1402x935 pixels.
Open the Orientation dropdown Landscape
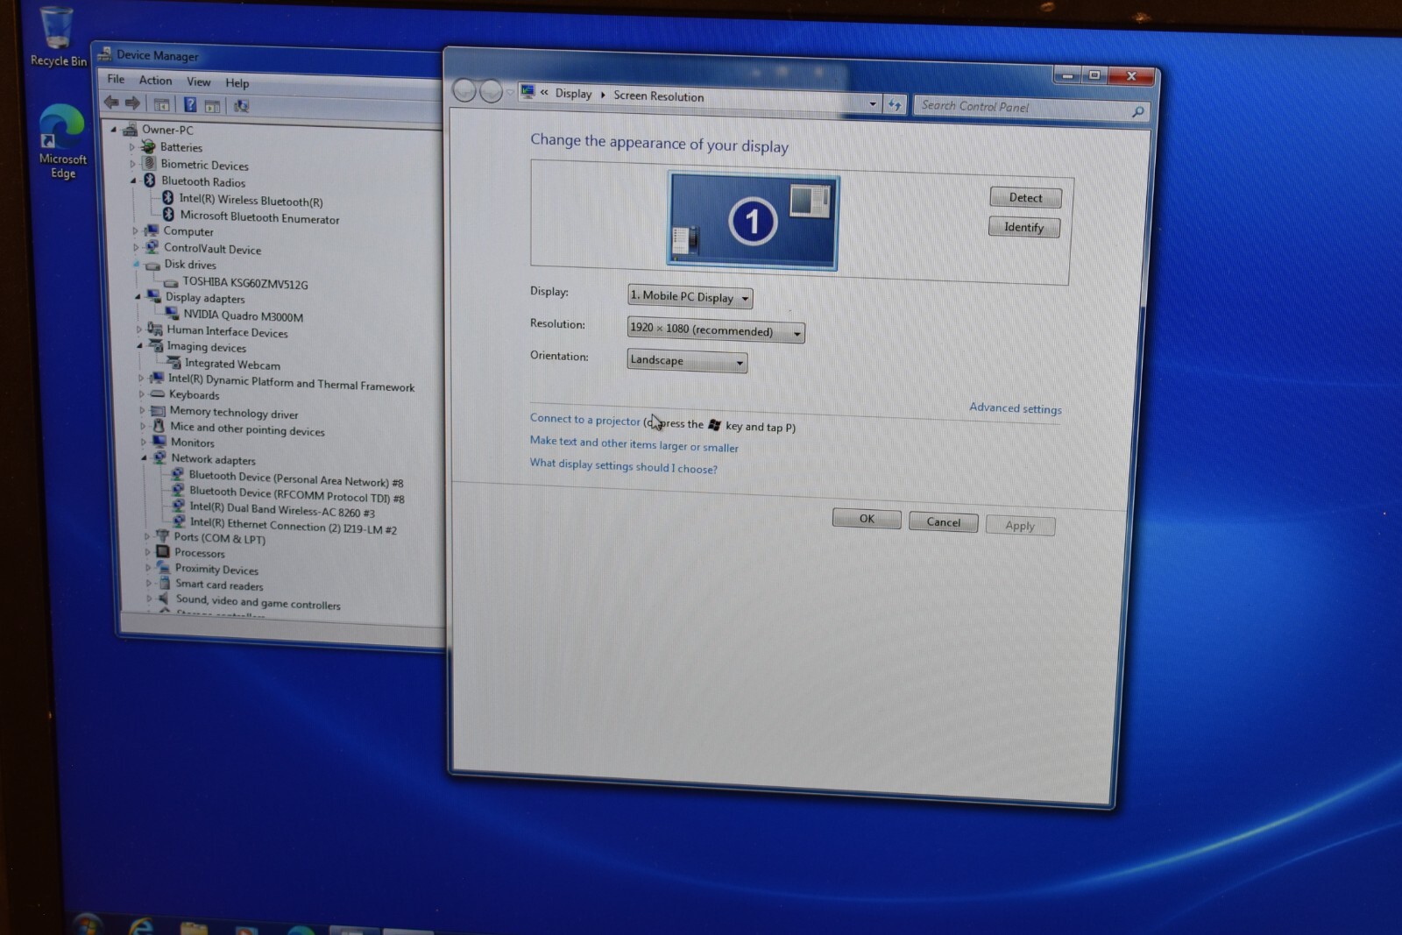[x=687, y=361]
